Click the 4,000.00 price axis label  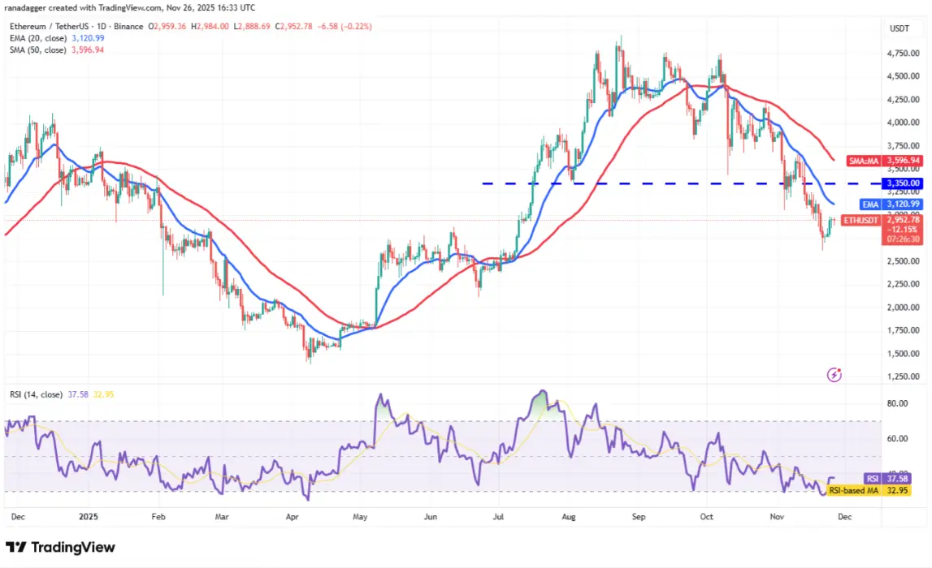click(x=903, y=123)
